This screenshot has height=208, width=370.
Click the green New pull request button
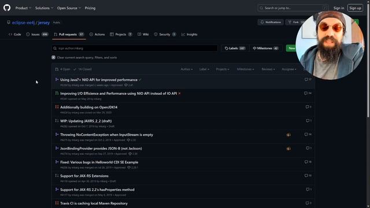291,49
